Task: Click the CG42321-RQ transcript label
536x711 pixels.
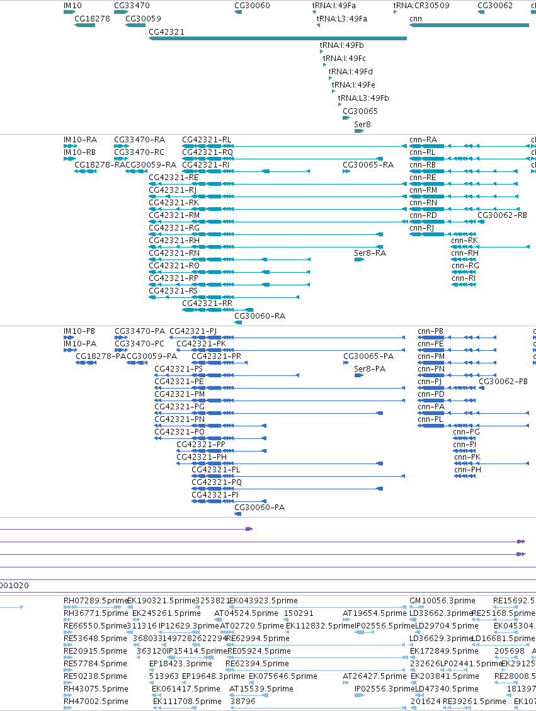Action: click(207, 152)
